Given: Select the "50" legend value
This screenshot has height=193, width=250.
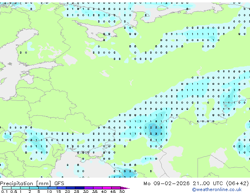Looking at the screenshot, I should (x=122, y=191).
